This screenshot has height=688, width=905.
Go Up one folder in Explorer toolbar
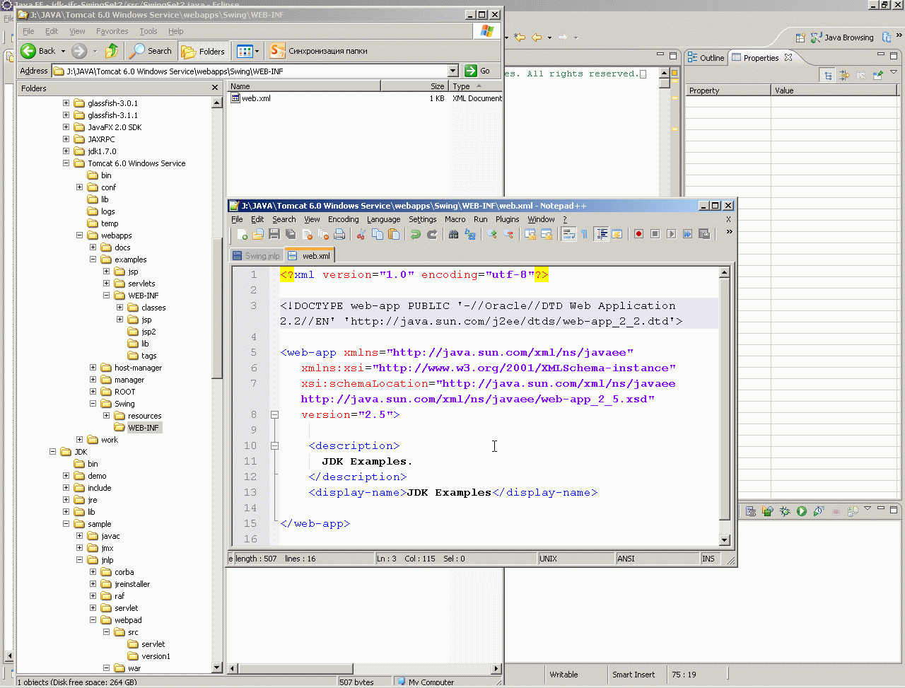click(x=112, y=51)
